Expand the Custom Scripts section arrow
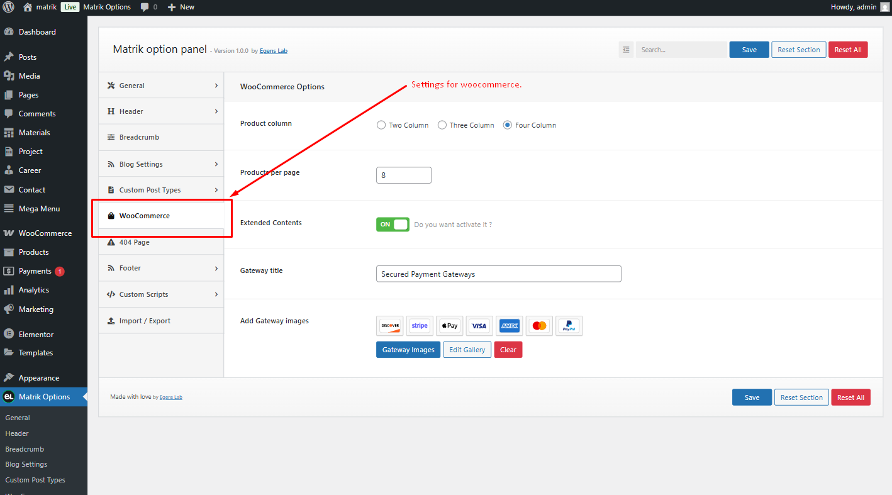892x495 pixels. 216,294
